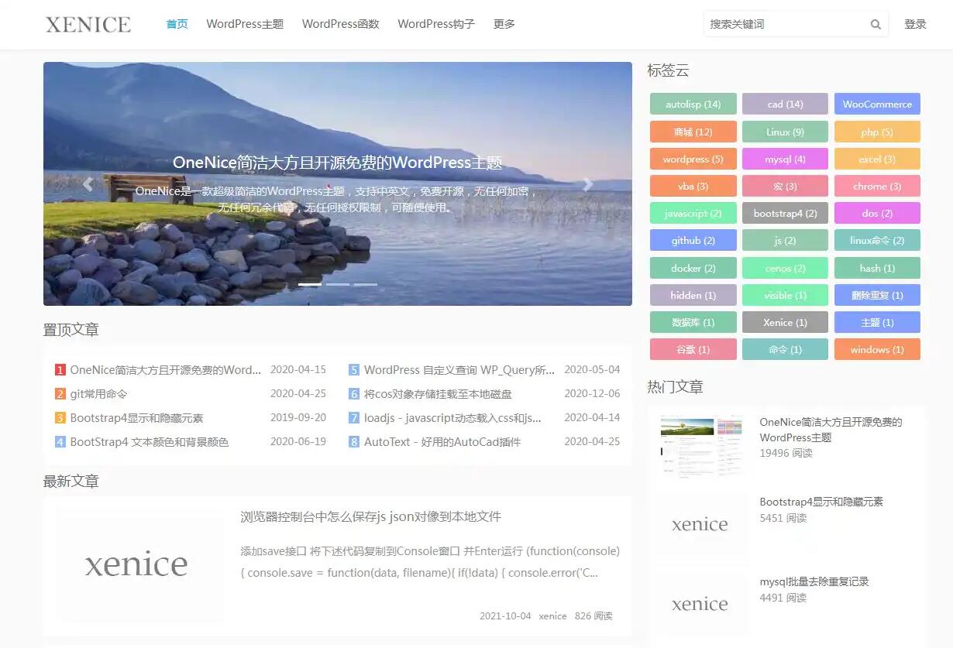Image resolution: width=953 pixels, height=648 pixels.
Task: Click the number 8 badge next to AutoText
Action: [353, 442]
